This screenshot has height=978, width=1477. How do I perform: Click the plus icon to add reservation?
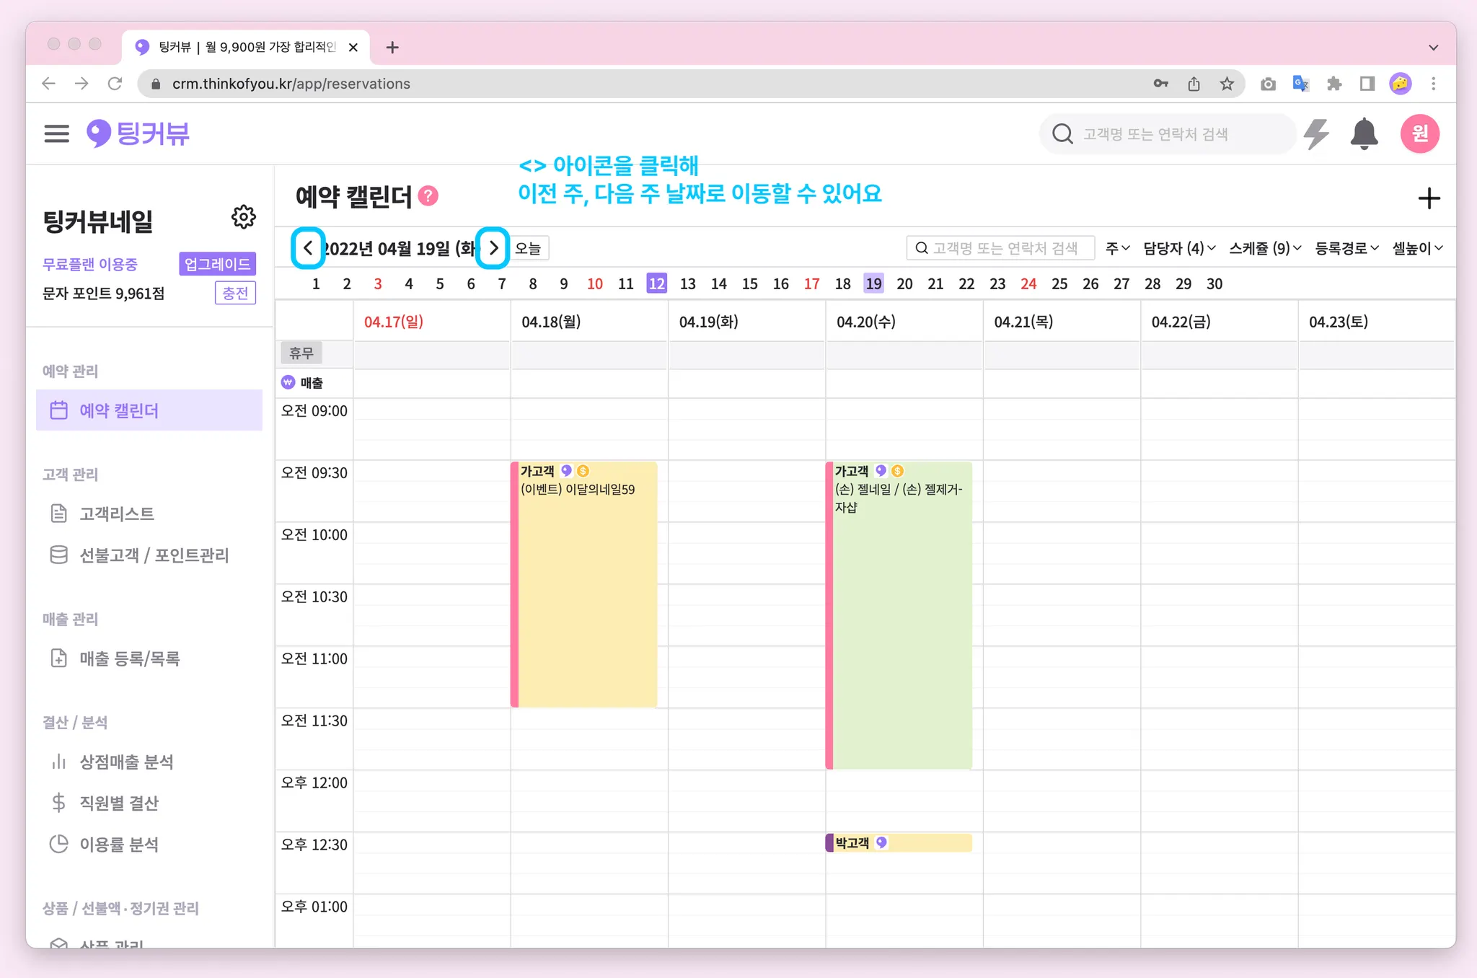point(1428,198)
